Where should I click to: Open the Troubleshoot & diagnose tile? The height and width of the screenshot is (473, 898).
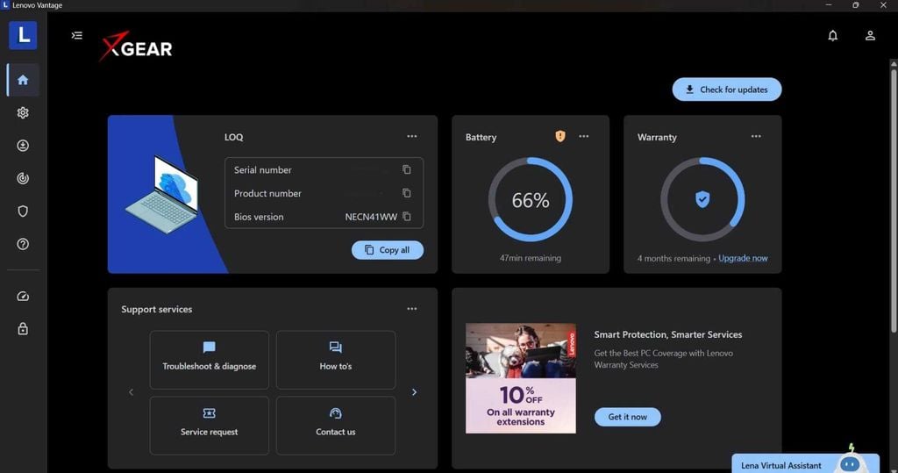209,360
